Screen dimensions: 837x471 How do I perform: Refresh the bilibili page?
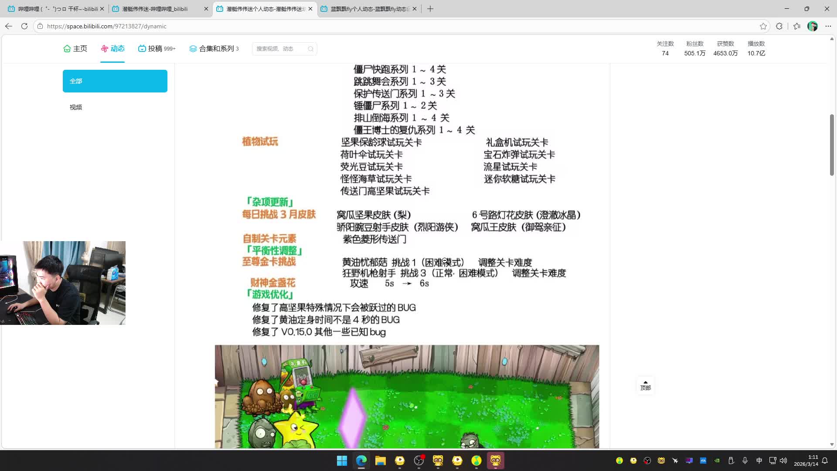(x=24, y=26)
